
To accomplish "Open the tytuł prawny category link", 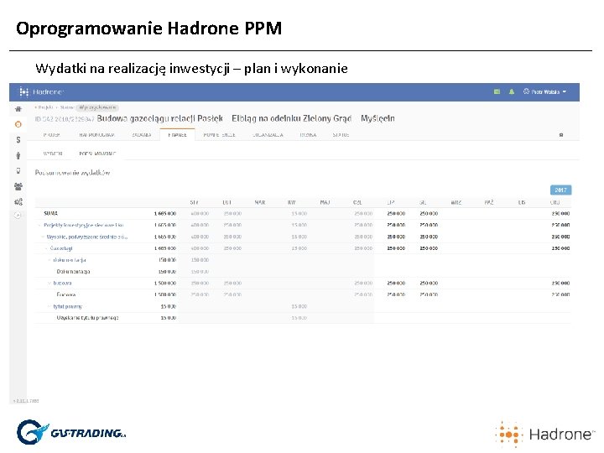I will click(x=67, y=307).
